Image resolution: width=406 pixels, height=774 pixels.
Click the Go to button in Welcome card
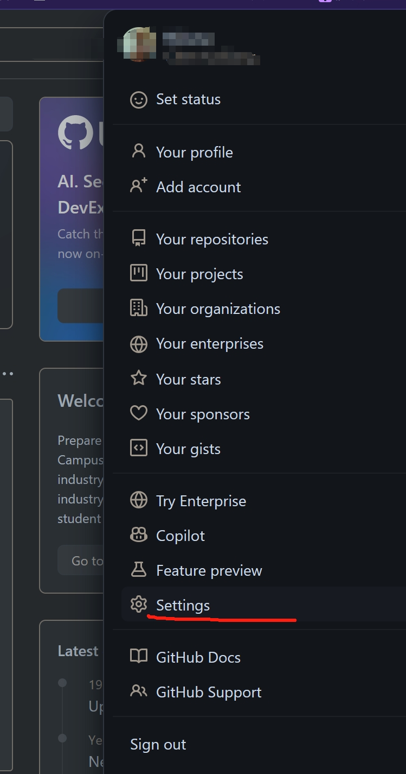80,561
